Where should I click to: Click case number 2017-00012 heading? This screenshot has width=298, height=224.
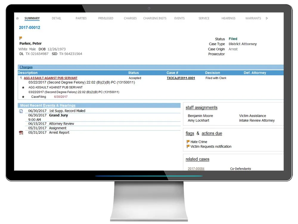pyautogui.click(x=30, y=28)
